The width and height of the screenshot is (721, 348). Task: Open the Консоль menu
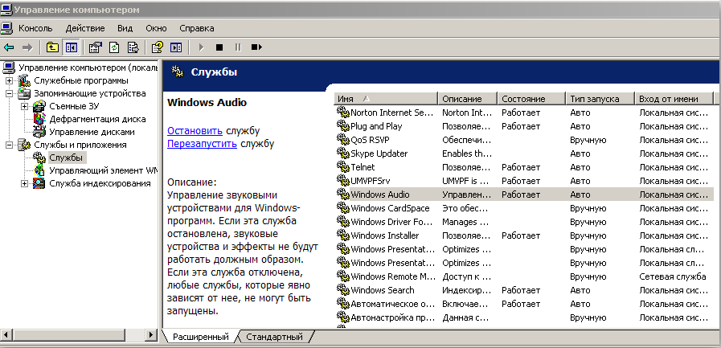35,28
